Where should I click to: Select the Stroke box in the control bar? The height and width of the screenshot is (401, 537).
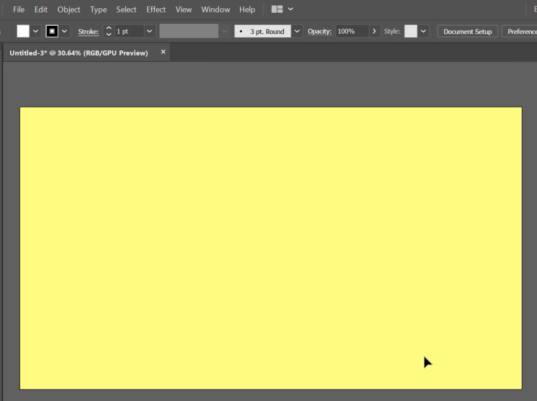tap(51, 31)
